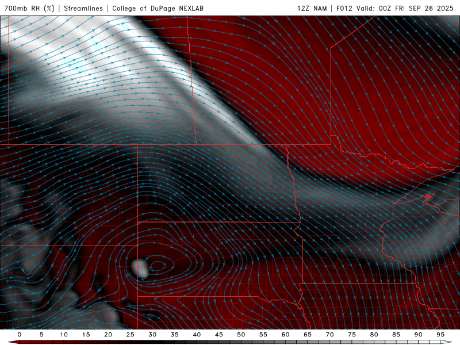Click the 'College of DuPage NEXLAB' text

[158, 8]
